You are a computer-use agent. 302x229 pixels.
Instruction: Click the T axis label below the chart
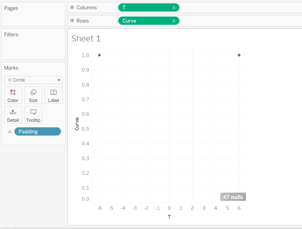[169, 217]
